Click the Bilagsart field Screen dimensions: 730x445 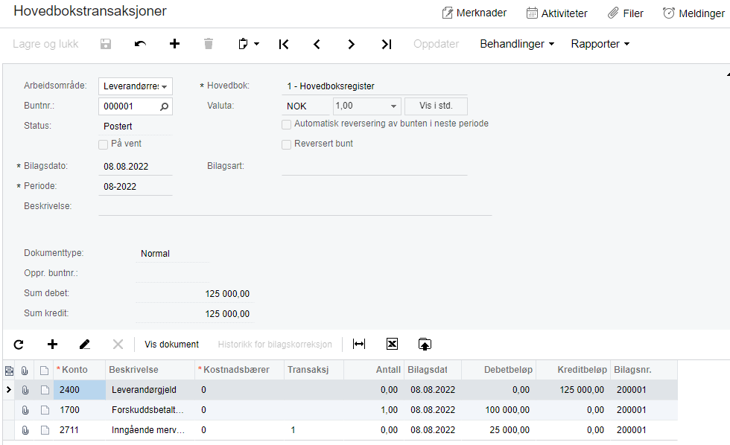(374, 166)
